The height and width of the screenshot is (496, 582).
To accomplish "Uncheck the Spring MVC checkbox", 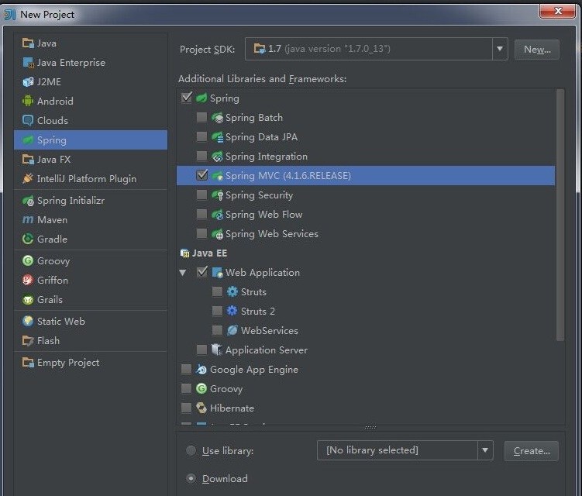I will pyautogui.click(x=202, y=175).
